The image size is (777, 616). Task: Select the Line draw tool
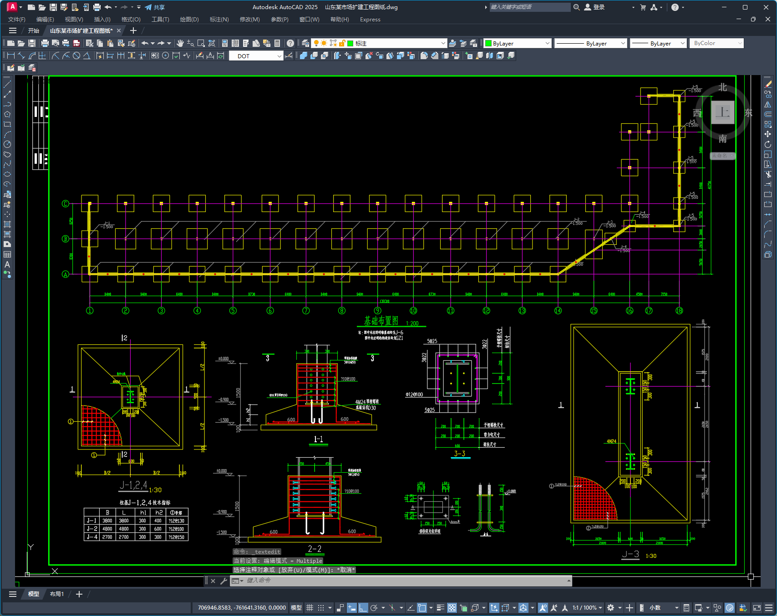pos(7,84)
